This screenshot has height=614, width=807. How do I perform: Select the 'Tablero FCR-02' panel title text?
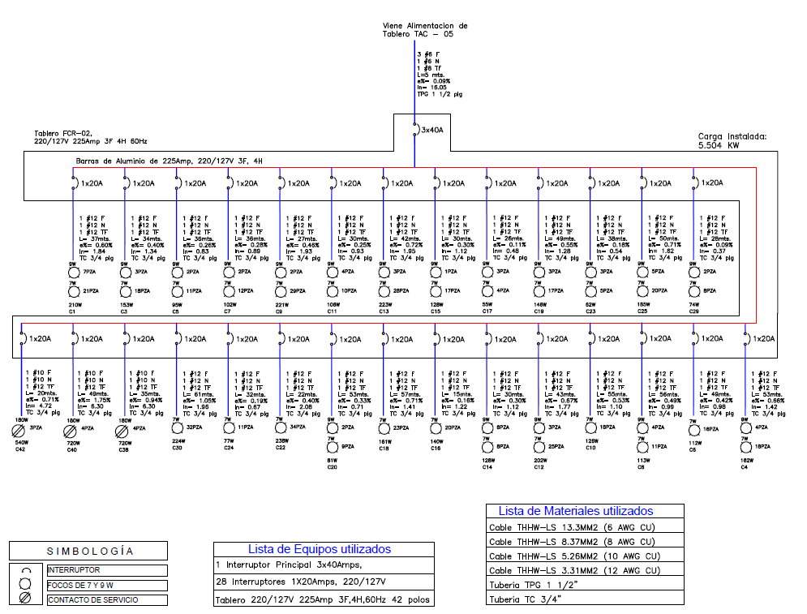pyautogui.click(x=63, y=132)
